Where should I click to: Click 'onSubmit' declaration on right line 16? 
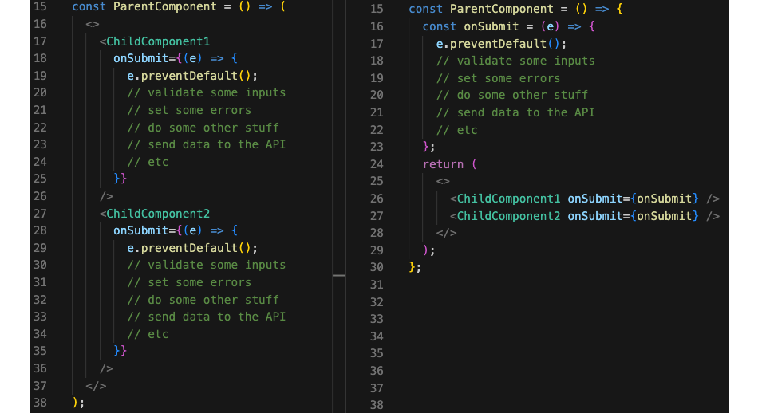(492, 26)
